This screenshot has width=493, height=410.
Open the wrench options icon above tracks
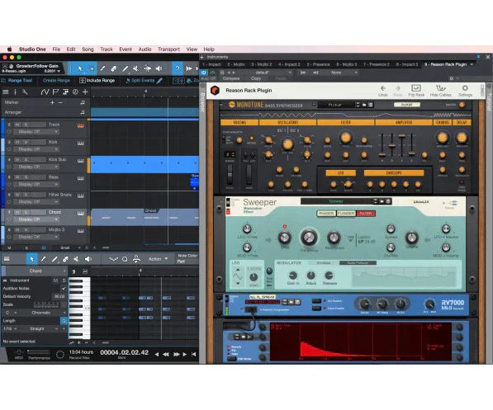(25, 92)
